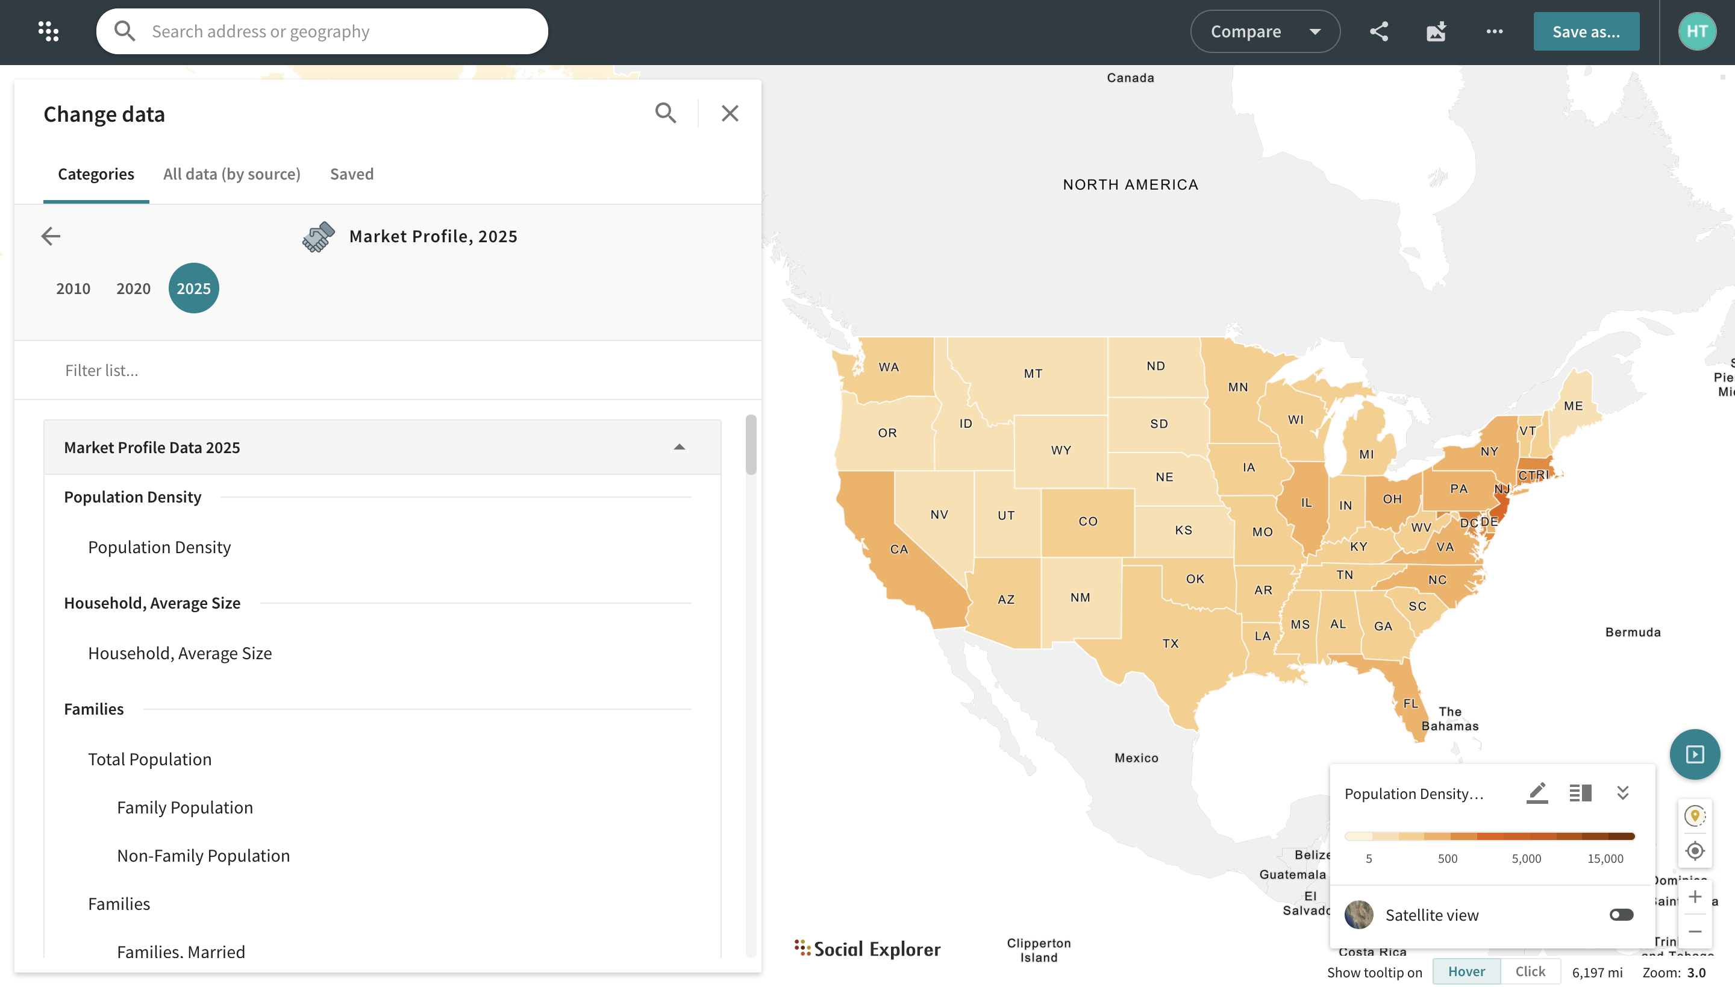Screen dimensions: 1735x987
Task: Go back using the arrow in Change data
Action: pos(52,236)
